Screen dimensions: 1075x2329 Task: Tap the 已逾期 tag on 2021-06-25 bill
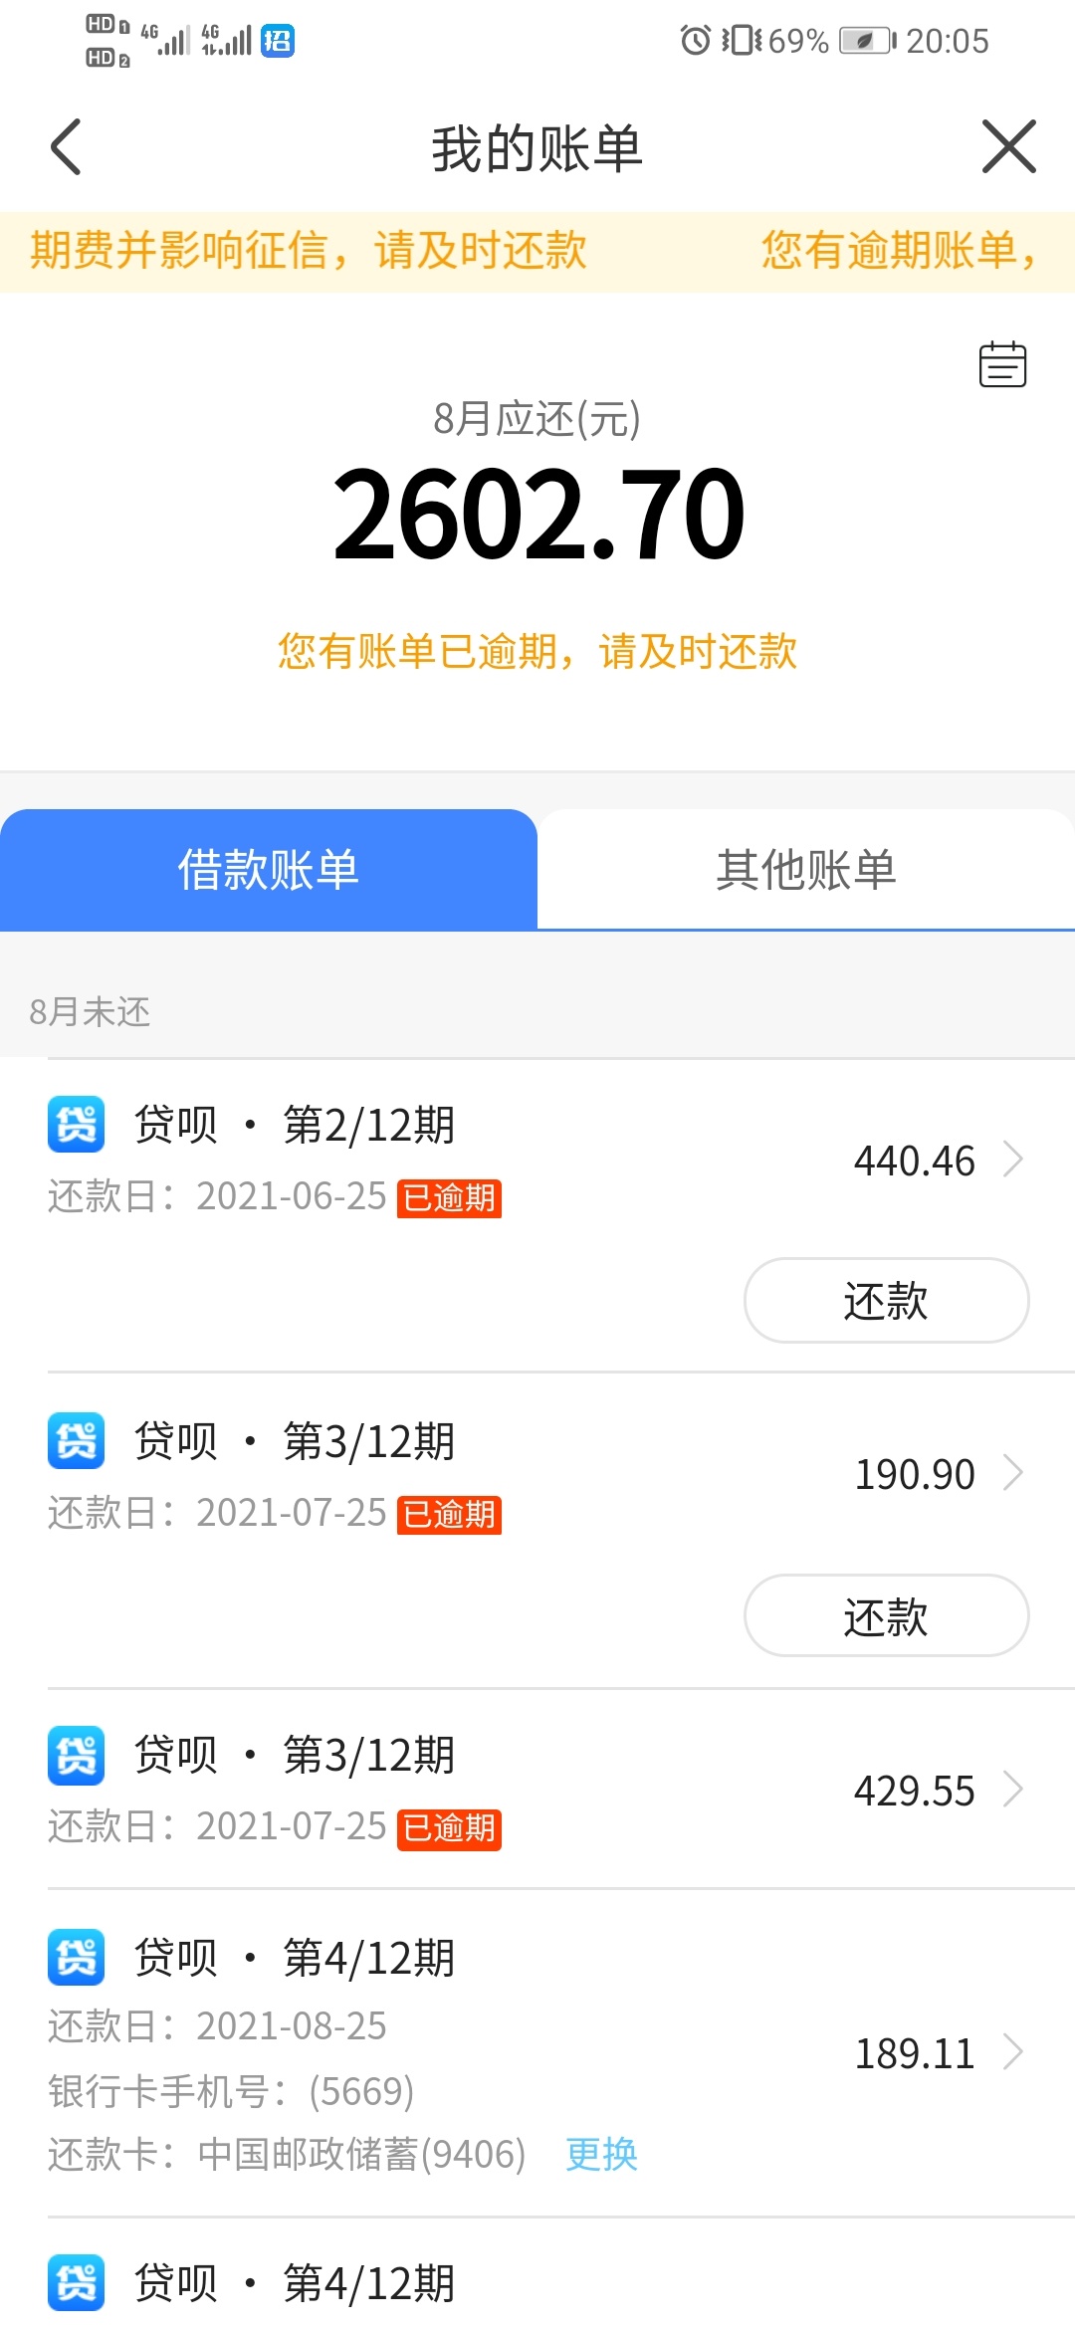pyautogui.click(x=449, y=1198)
